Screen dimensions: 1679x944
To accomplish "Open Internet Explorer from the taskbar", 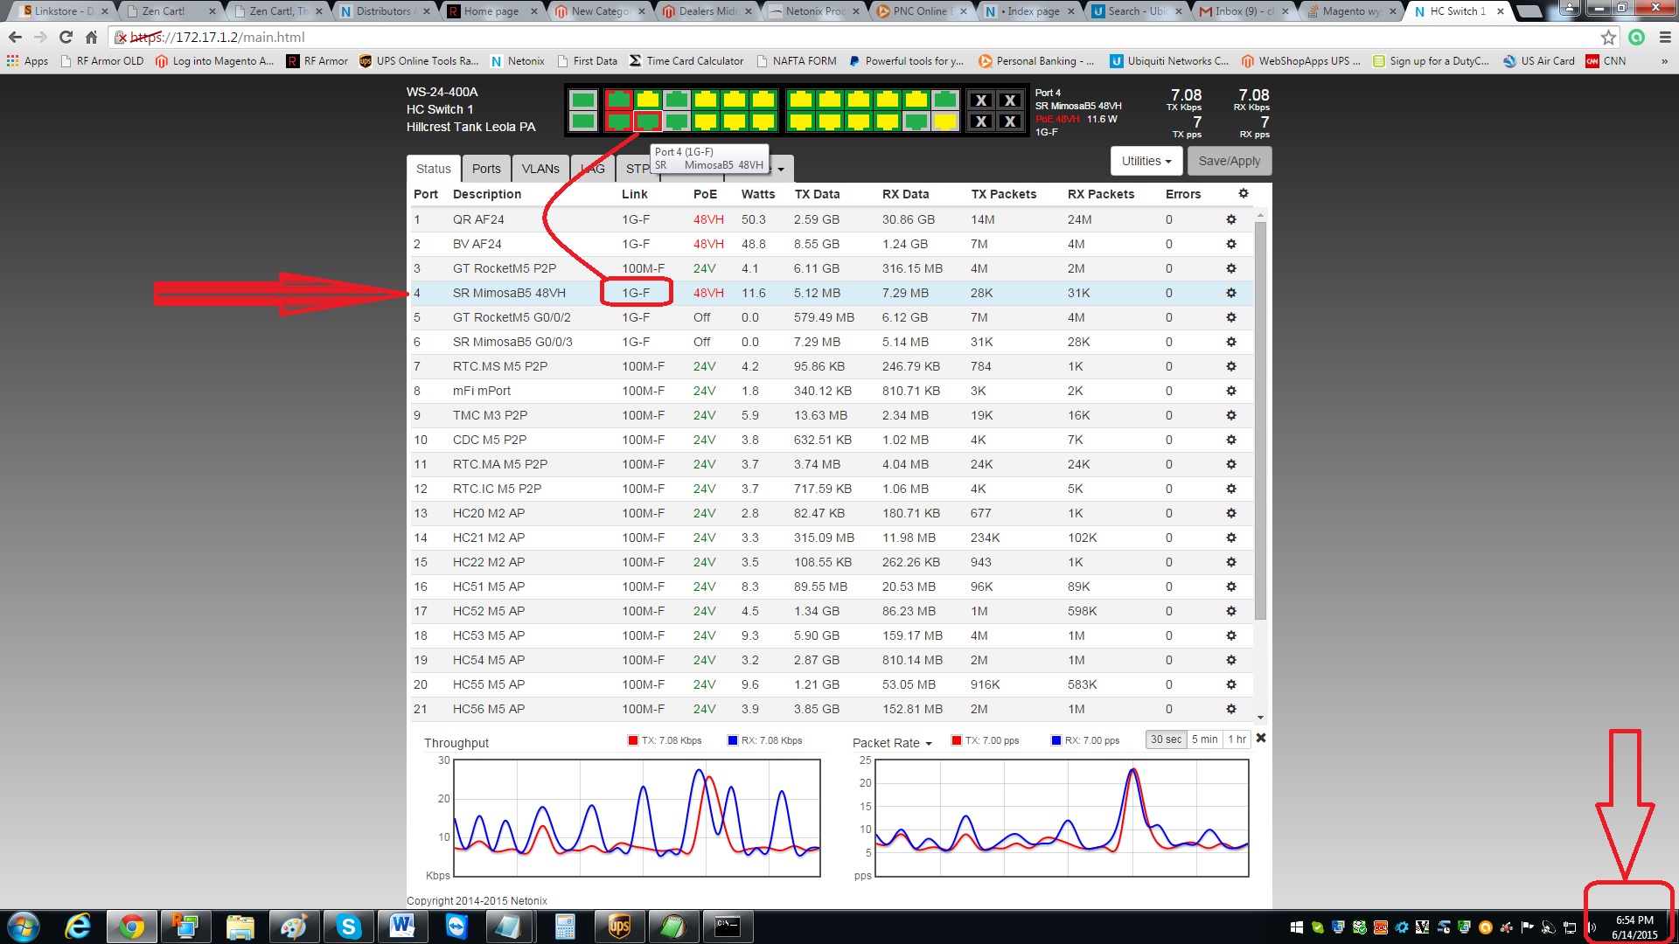I will click(78, 927).
